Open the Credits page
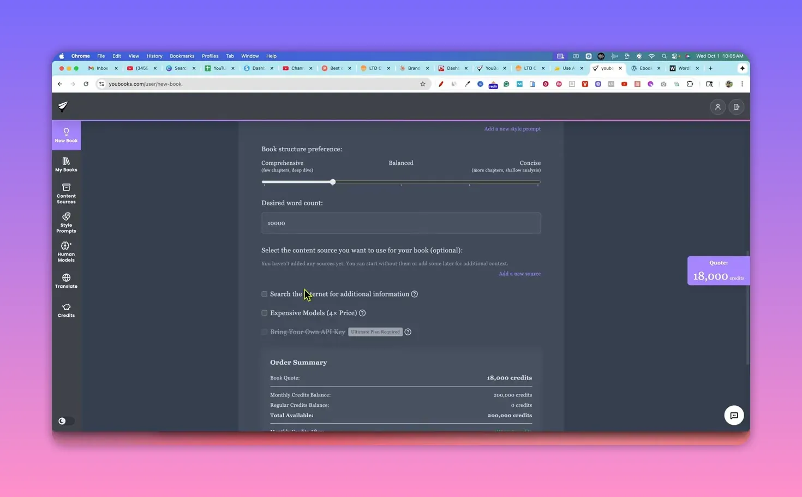Image resolution: width=802 pixels, height=497 pixels. coord(66,310)
